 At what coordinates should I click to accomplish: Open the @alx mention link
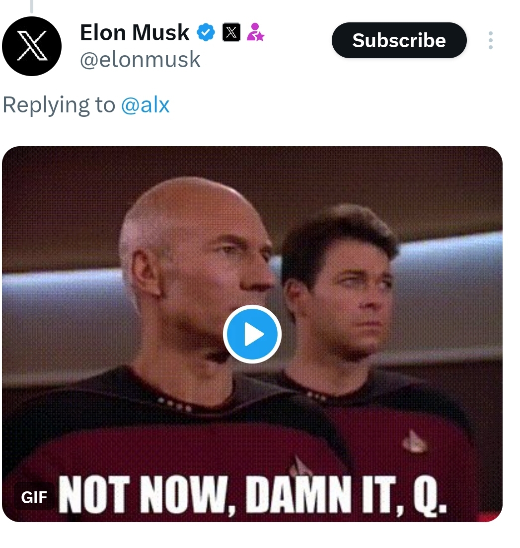click(x=145, y=105)
